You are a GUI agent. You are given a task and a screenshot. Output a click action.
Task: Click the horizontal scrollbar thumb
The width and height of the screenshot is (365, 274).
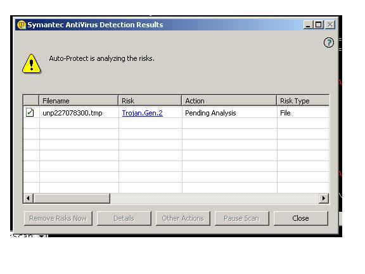(x=72, y=199)
